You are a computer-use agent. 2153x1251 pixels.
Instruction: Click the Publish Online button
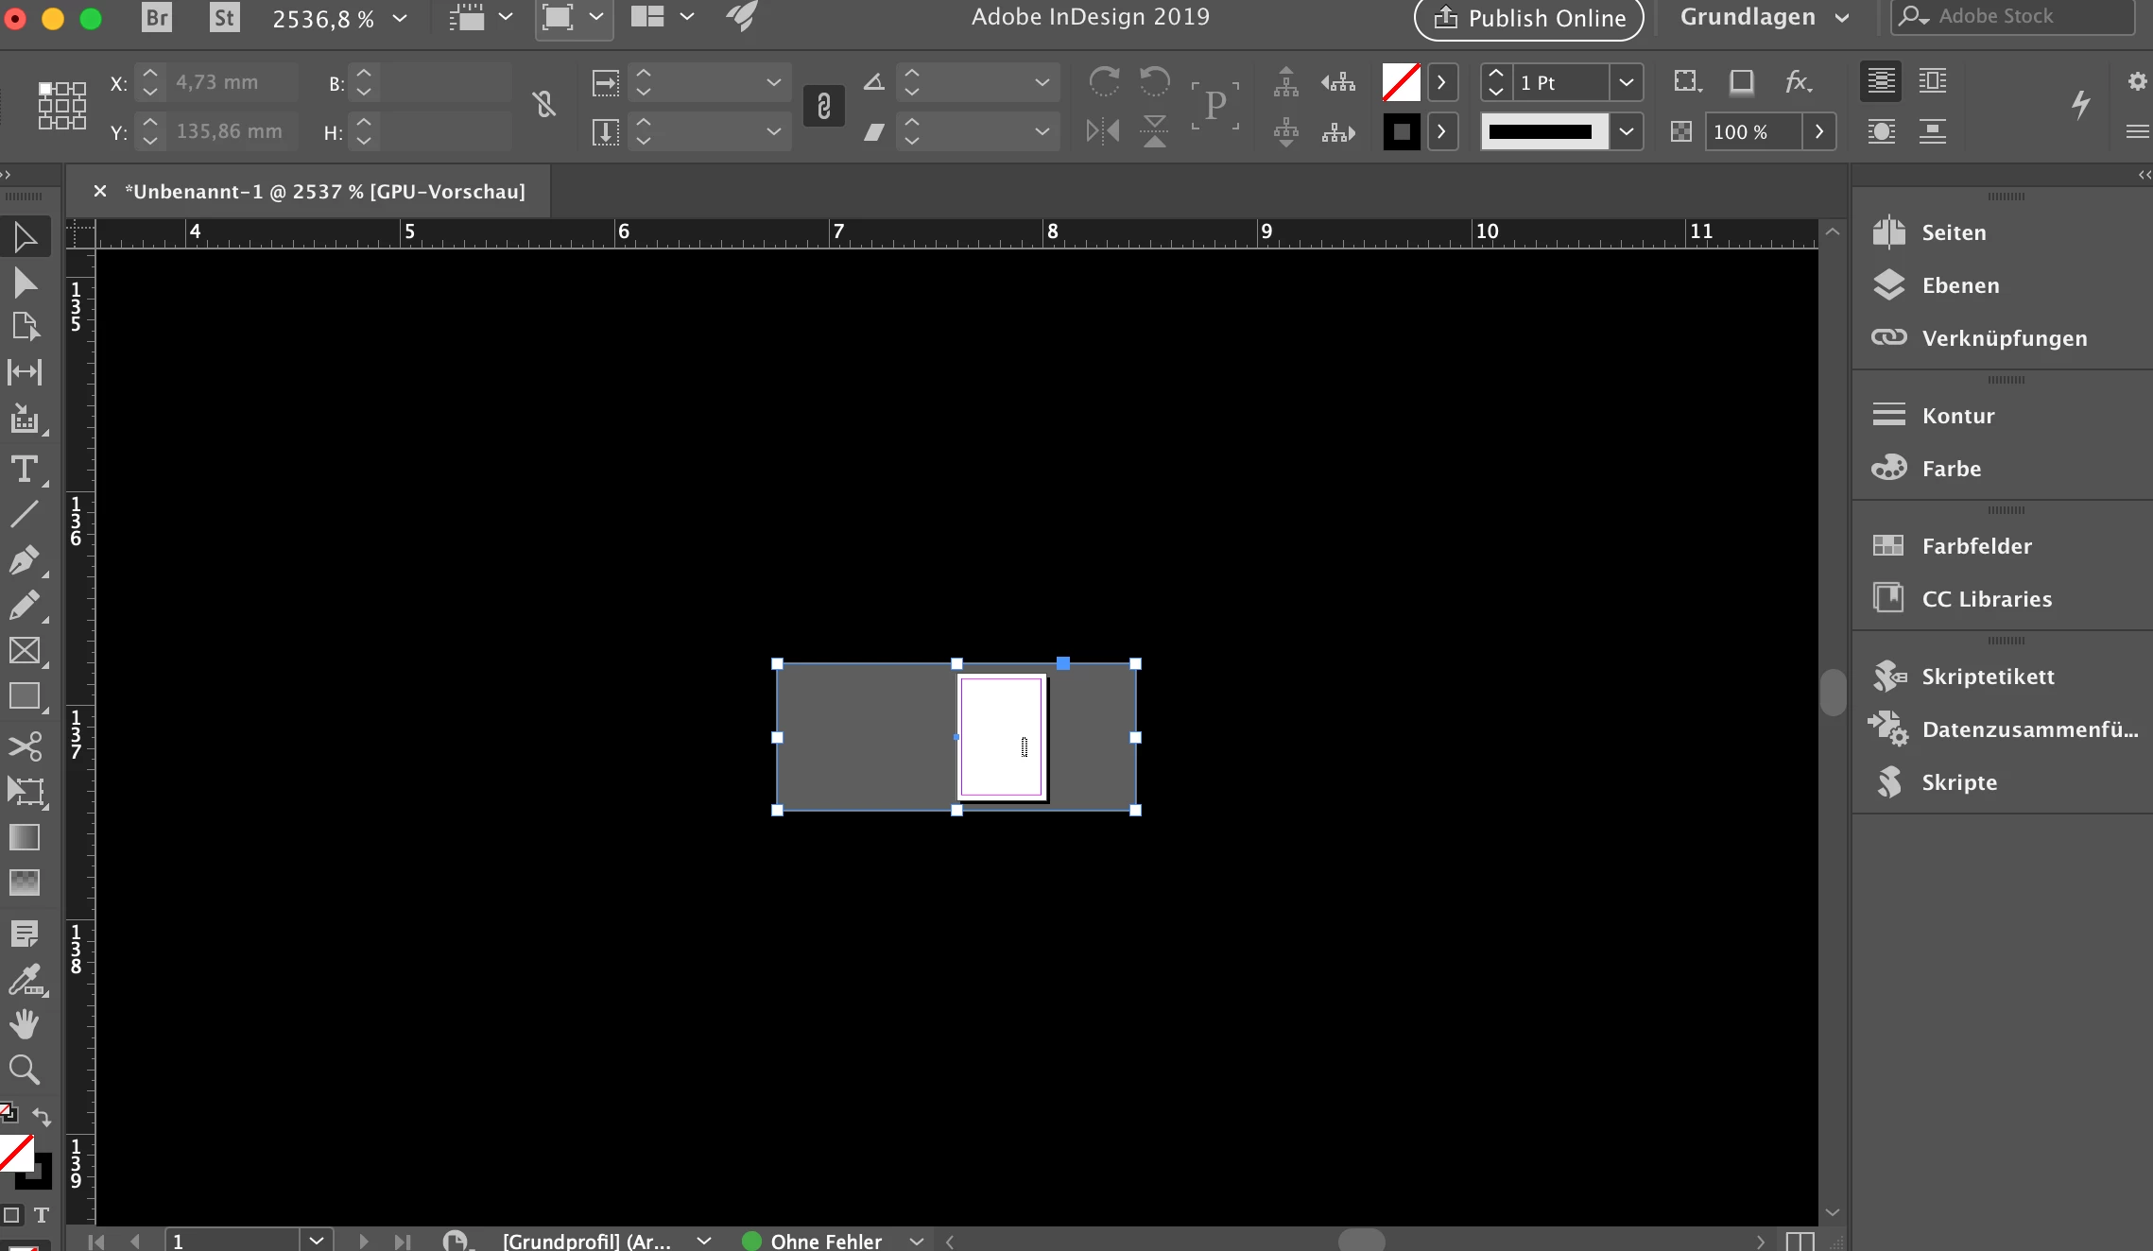coord(1529,18)
